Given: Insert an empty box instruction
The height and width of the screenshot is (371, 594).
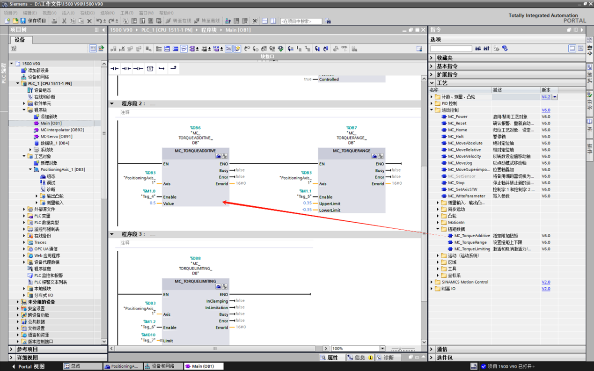Looking at the screenshot, I should [150, 69].
